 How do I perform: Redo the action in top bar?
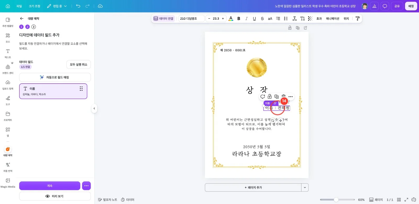pos(87,6)
